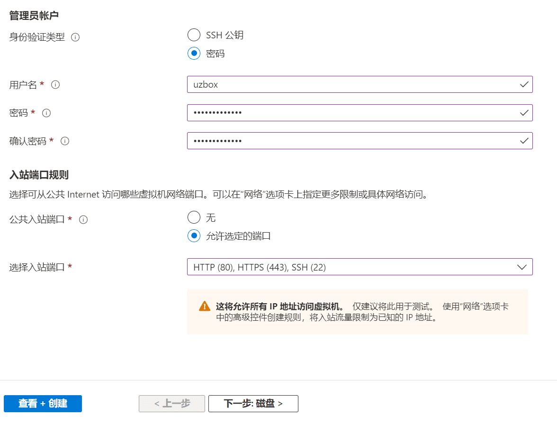The image size is (557, 425).
Task: Click the 下一步: 磁盘 button
Action: (x=253, y=404)
